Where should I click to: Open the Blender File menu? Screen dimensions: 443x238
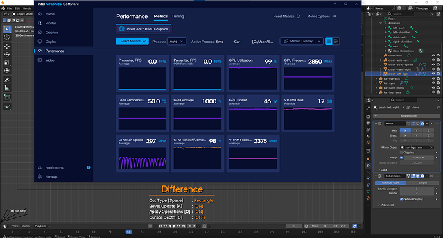[10, 8]
